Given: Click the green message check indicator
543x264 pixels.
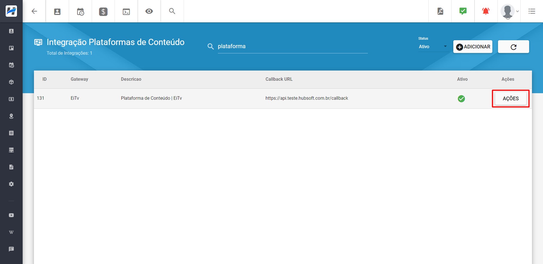Looking at the screenshot, I should coord(463,11).
